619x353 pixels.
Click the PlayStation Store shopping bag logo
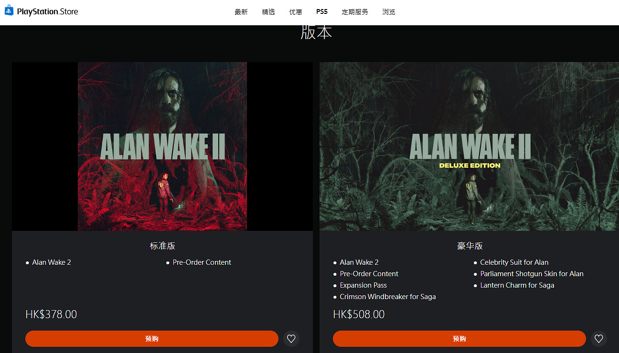(x=9, y=10)
